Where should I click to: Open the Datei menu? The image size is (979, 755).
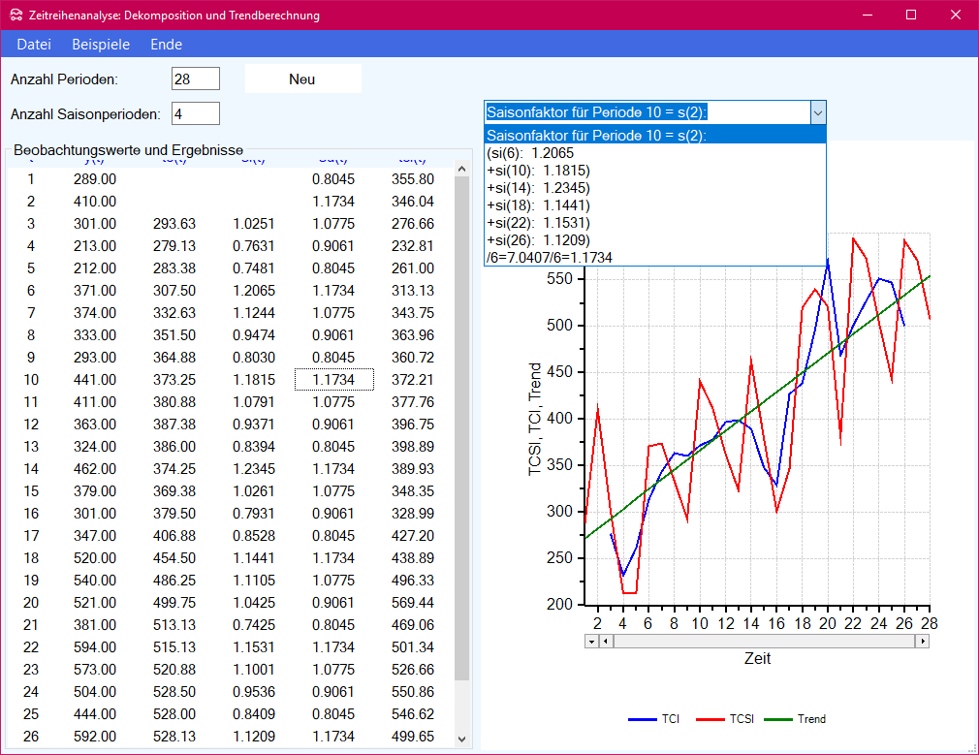(x=34, y=45)
